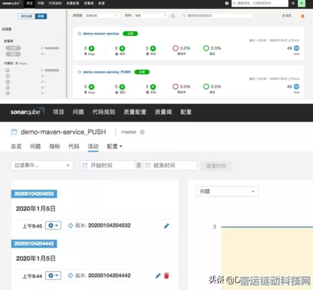Open the demo-maven-service_PUSH project link

click(107, 72)
